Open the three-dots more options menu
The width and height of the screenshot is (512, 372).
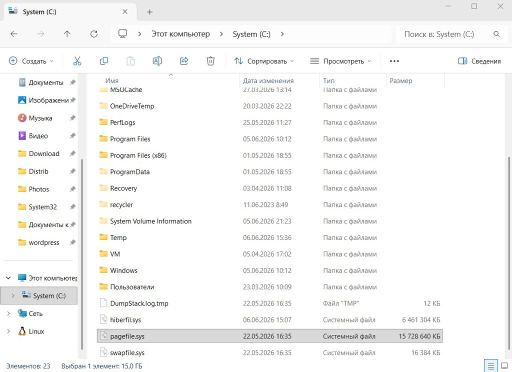coord(394,61)
